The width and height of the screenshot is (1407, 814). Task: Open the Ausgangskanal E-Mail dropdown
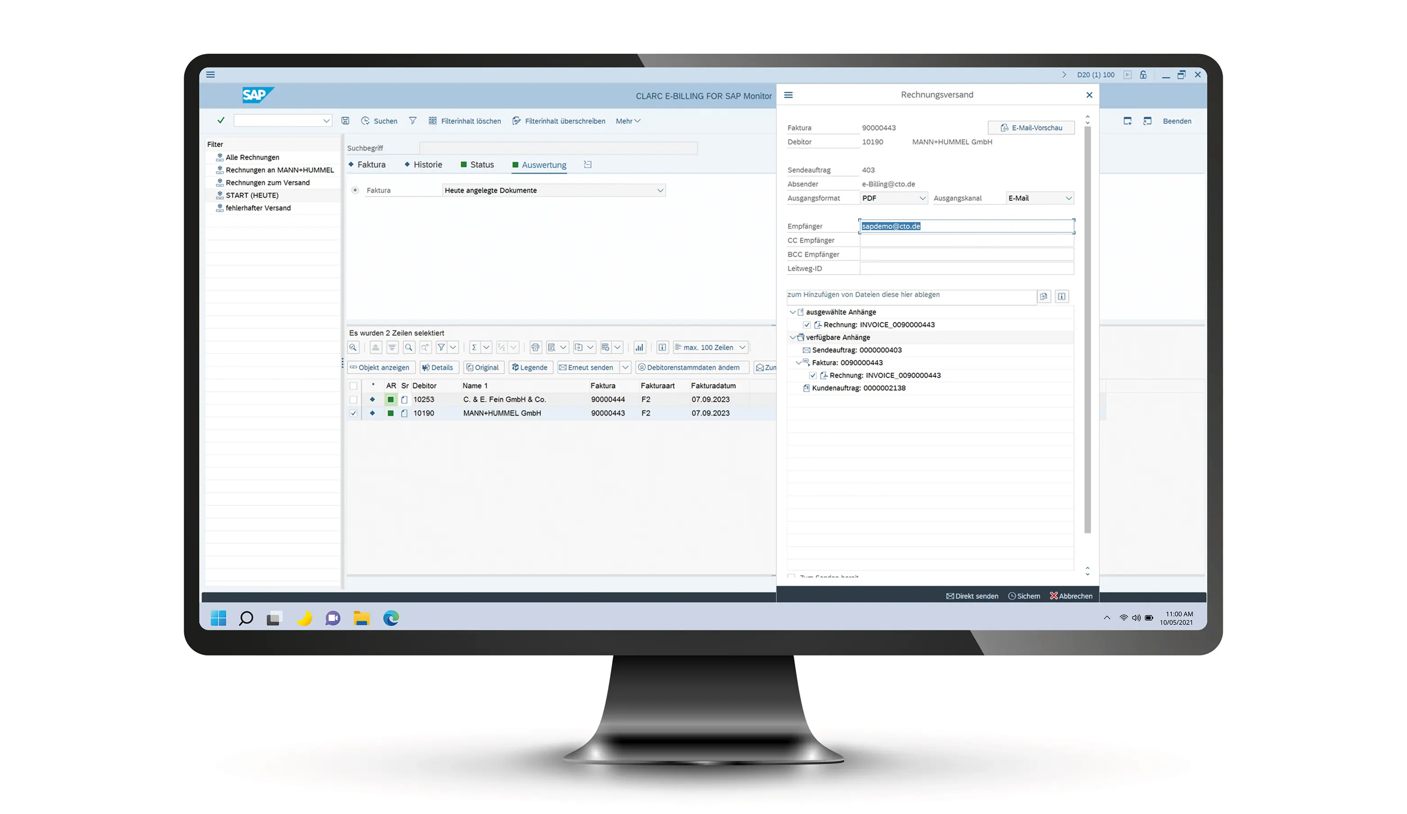pos(1068,198)
